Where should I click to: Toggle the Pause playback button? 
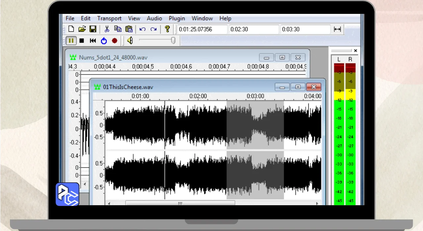click(71, 41)
